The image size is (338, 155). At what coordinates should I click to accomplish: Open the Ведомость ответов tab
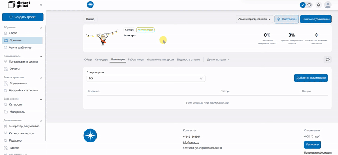188,59
